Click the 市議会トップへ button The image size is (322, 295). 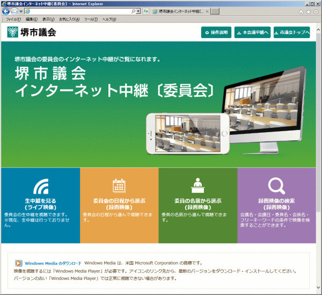point(291,32)
